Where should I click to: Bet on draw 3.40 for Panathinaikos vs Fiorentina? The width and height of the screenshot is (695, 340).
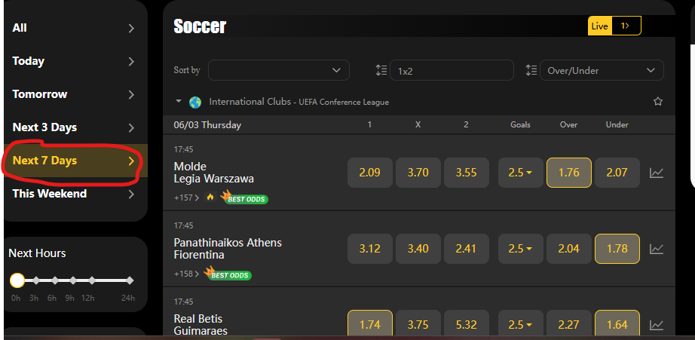point(418,248)
